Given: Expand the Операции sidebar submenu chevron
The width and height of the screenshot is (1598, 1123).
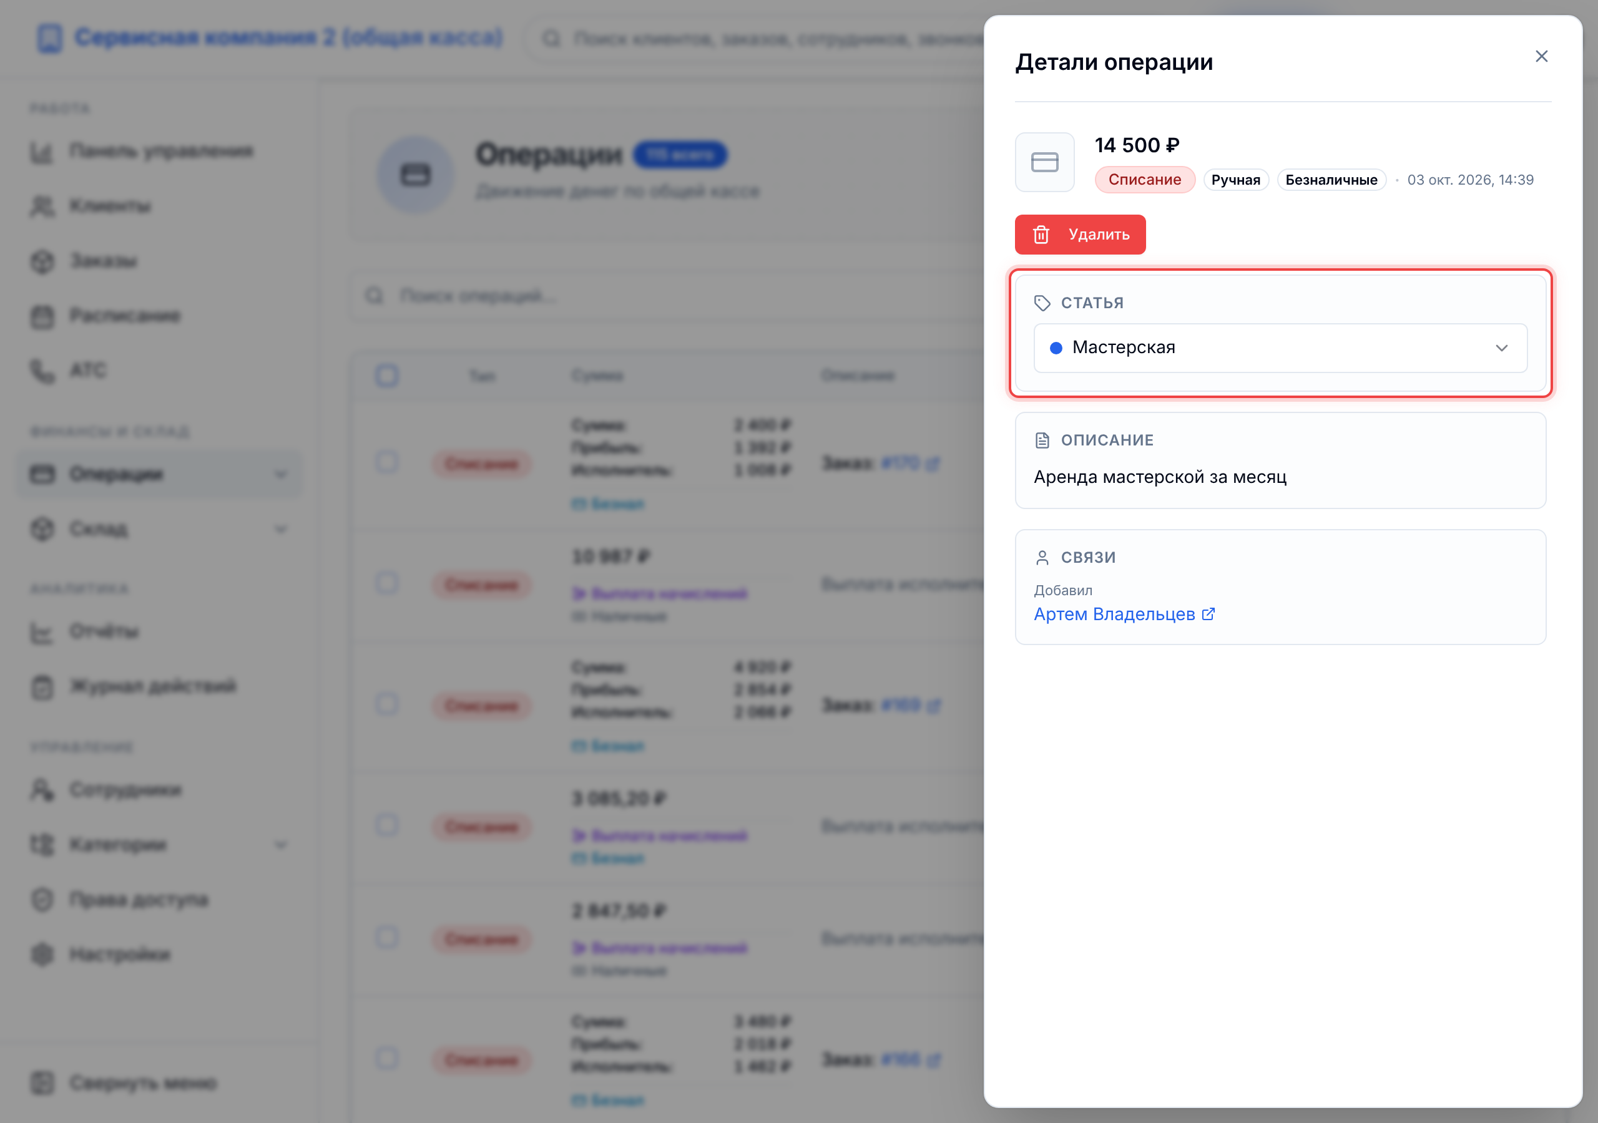Looking at the screenshot, I should (x=280, y=475).
